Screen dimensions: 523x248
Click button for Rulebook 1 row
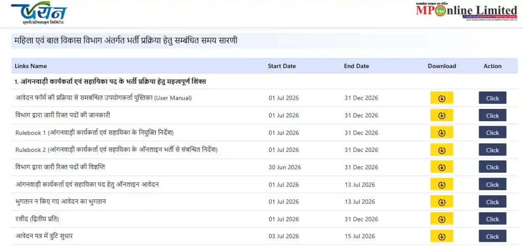[492, 133]
